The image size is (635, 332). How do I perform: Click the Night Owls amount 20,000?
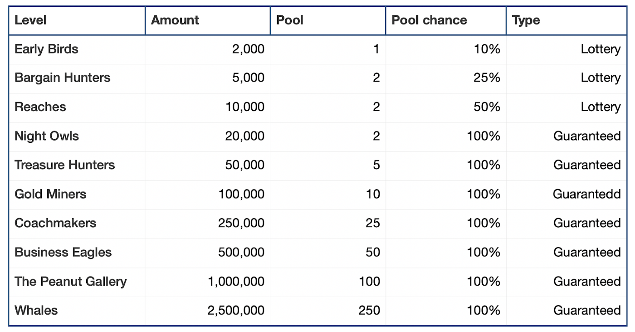pyautogui.click(x=245, y=136)
